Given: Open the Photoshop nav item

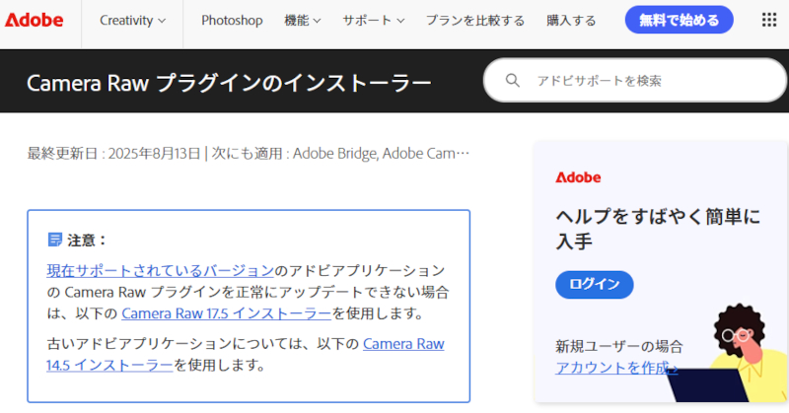Looking at the screenshot, I should pyautogui.click(x=232, y=20).
